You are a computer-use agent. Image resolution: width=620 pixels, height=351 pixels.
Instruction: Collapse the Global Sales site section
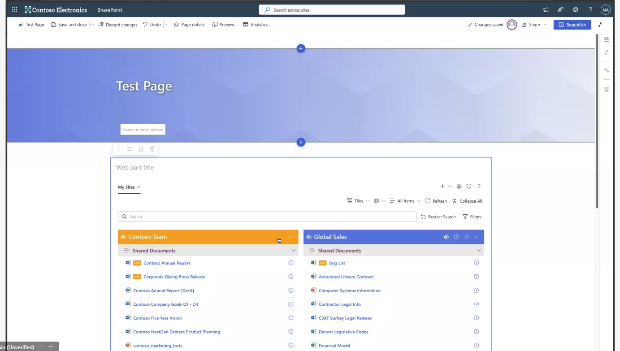pyautogui.click(x=477, y=237)
